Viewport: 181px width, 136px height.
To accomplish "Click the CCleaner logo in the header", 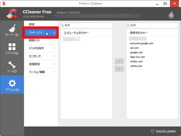I will pyautogui.click(x=12, y=14).
